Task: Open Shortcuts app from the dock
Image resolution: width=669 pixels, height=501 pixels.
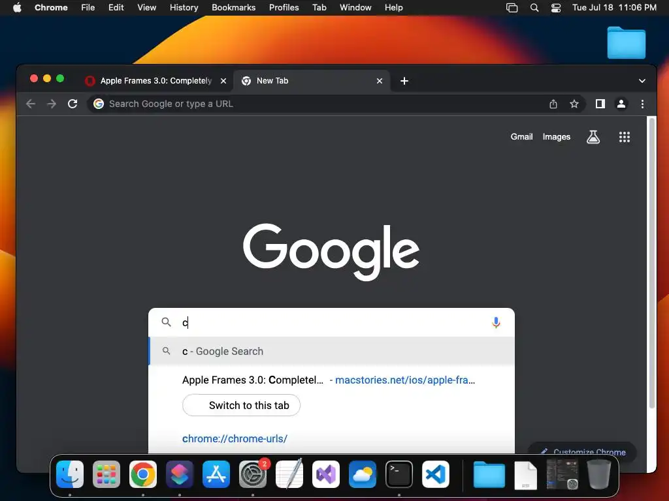Action: tap(180, 474)
